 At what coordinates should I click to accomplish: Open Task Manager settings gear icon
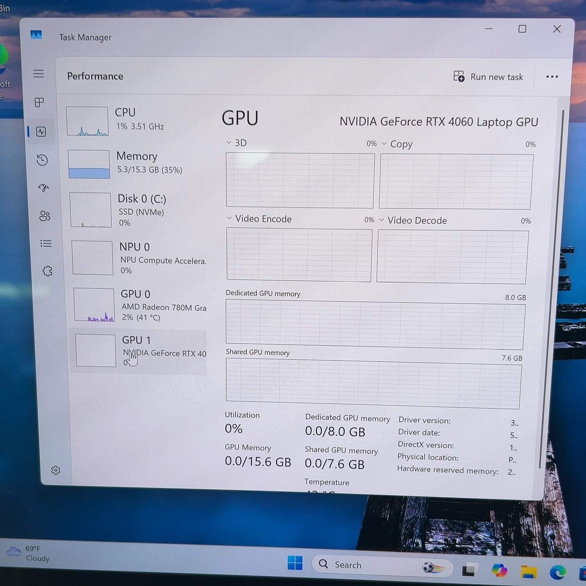click(56, 470)
